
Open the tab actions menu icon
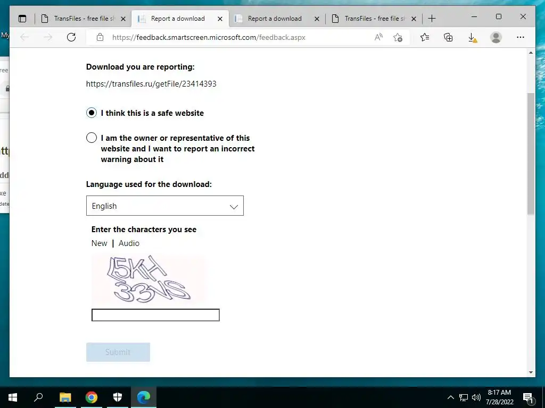coord(22,19)
